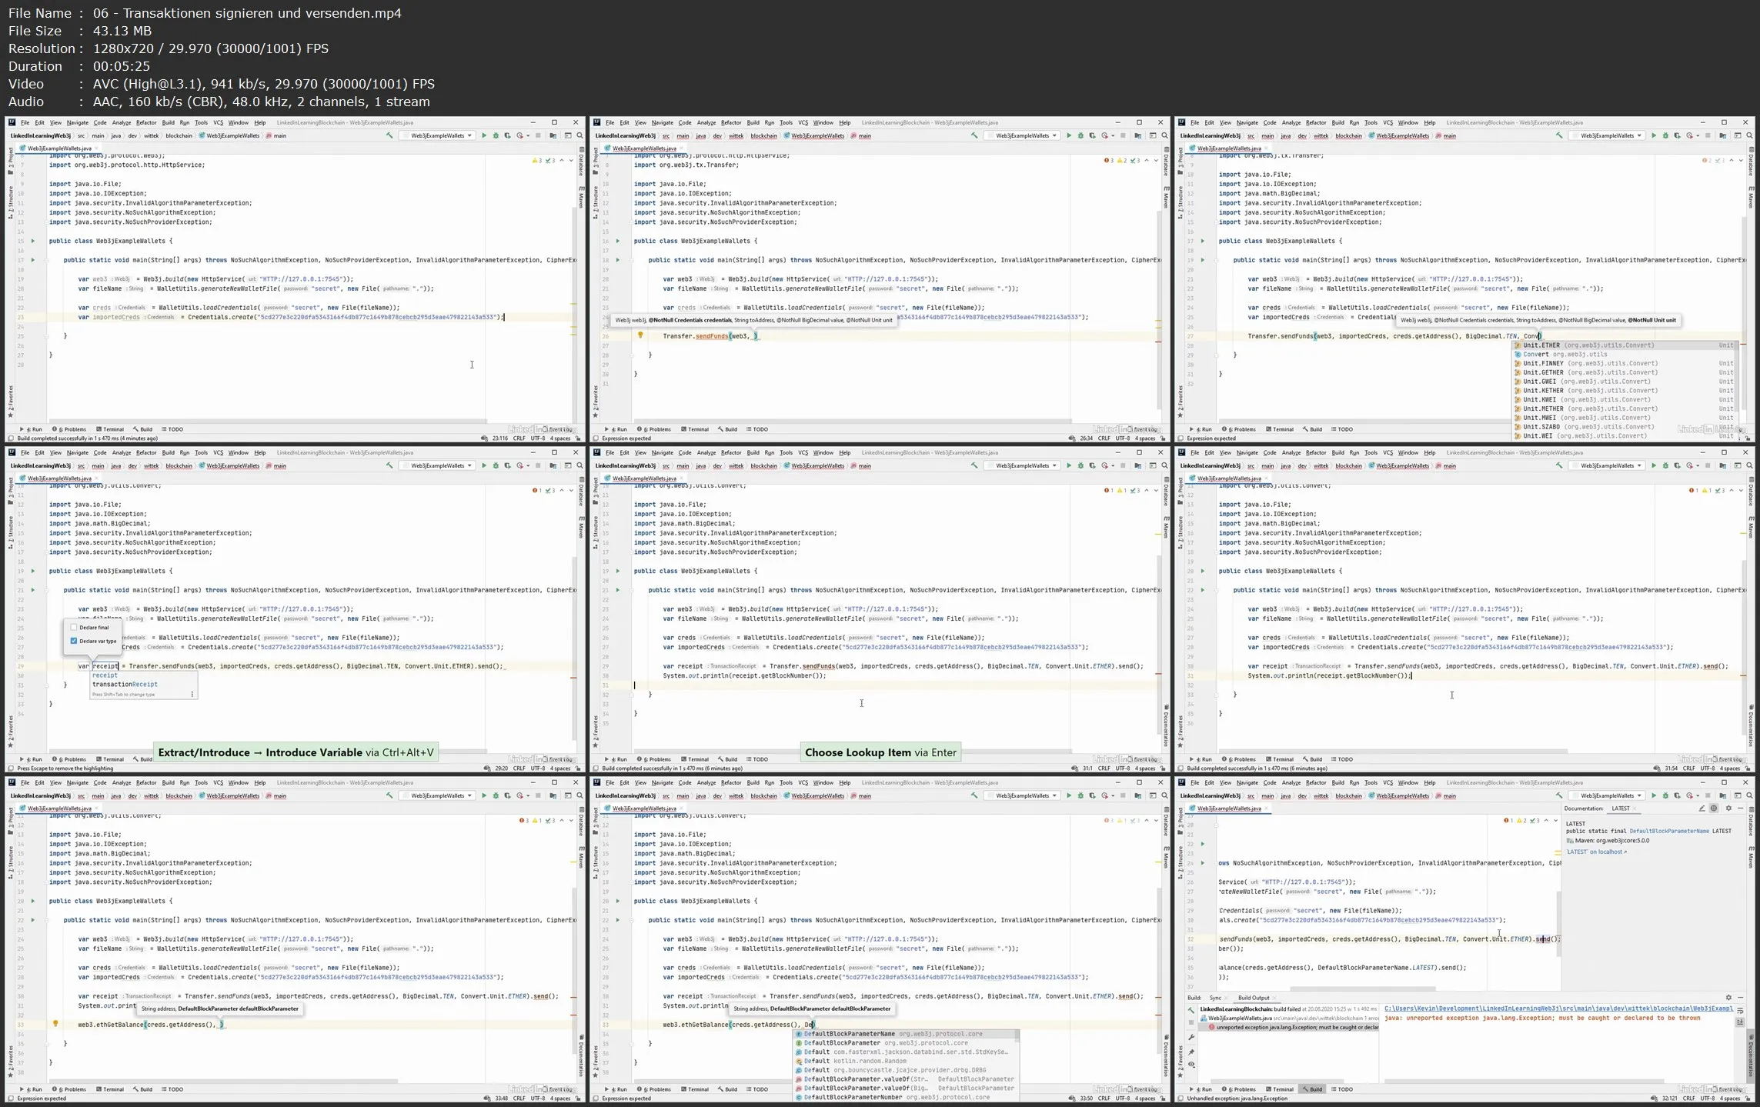The height and width of the screenshot is (1107, 1760).
Task: Open the UTF-8 encoding selector in the Build Output frame
Action: tap(1706, 1099)
